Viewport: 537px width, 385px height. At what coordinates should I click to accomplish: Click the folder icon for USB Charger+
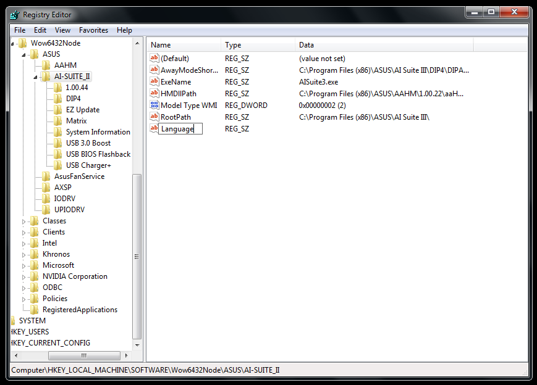click(x=58, y=165)
